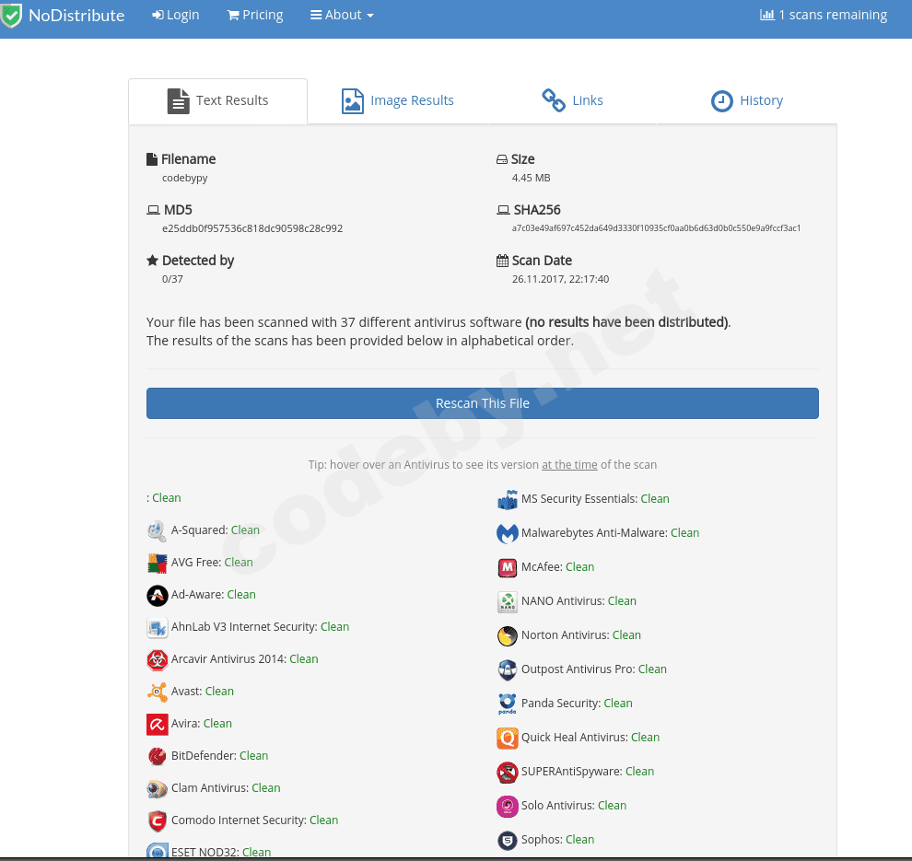The height and width of the screenshot is (861, 912).
Task: Click the AVG Free antivirus icon
Action: [157, 563]
